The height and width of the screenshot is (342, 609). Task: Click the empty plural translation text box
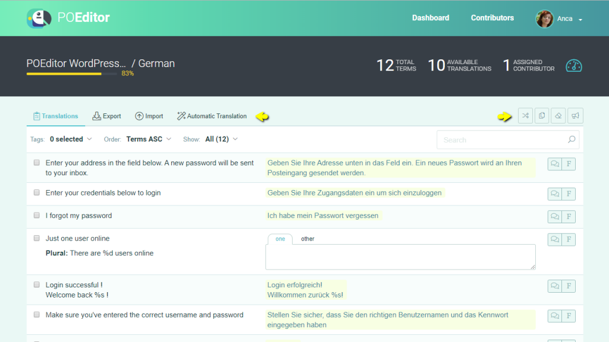coord(400,256)
